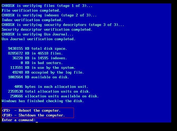Click the 'KB in 46518 files' line
Viewport: 177px width, 131px height.
(x=35, y=53)
